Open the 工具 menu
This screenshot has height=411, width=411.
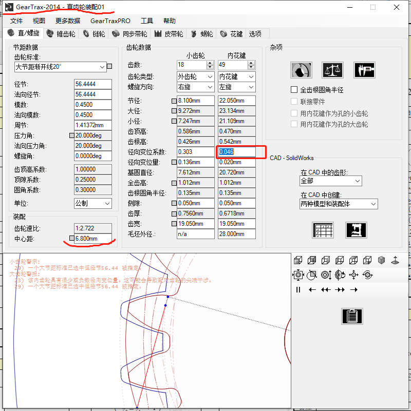147,21
